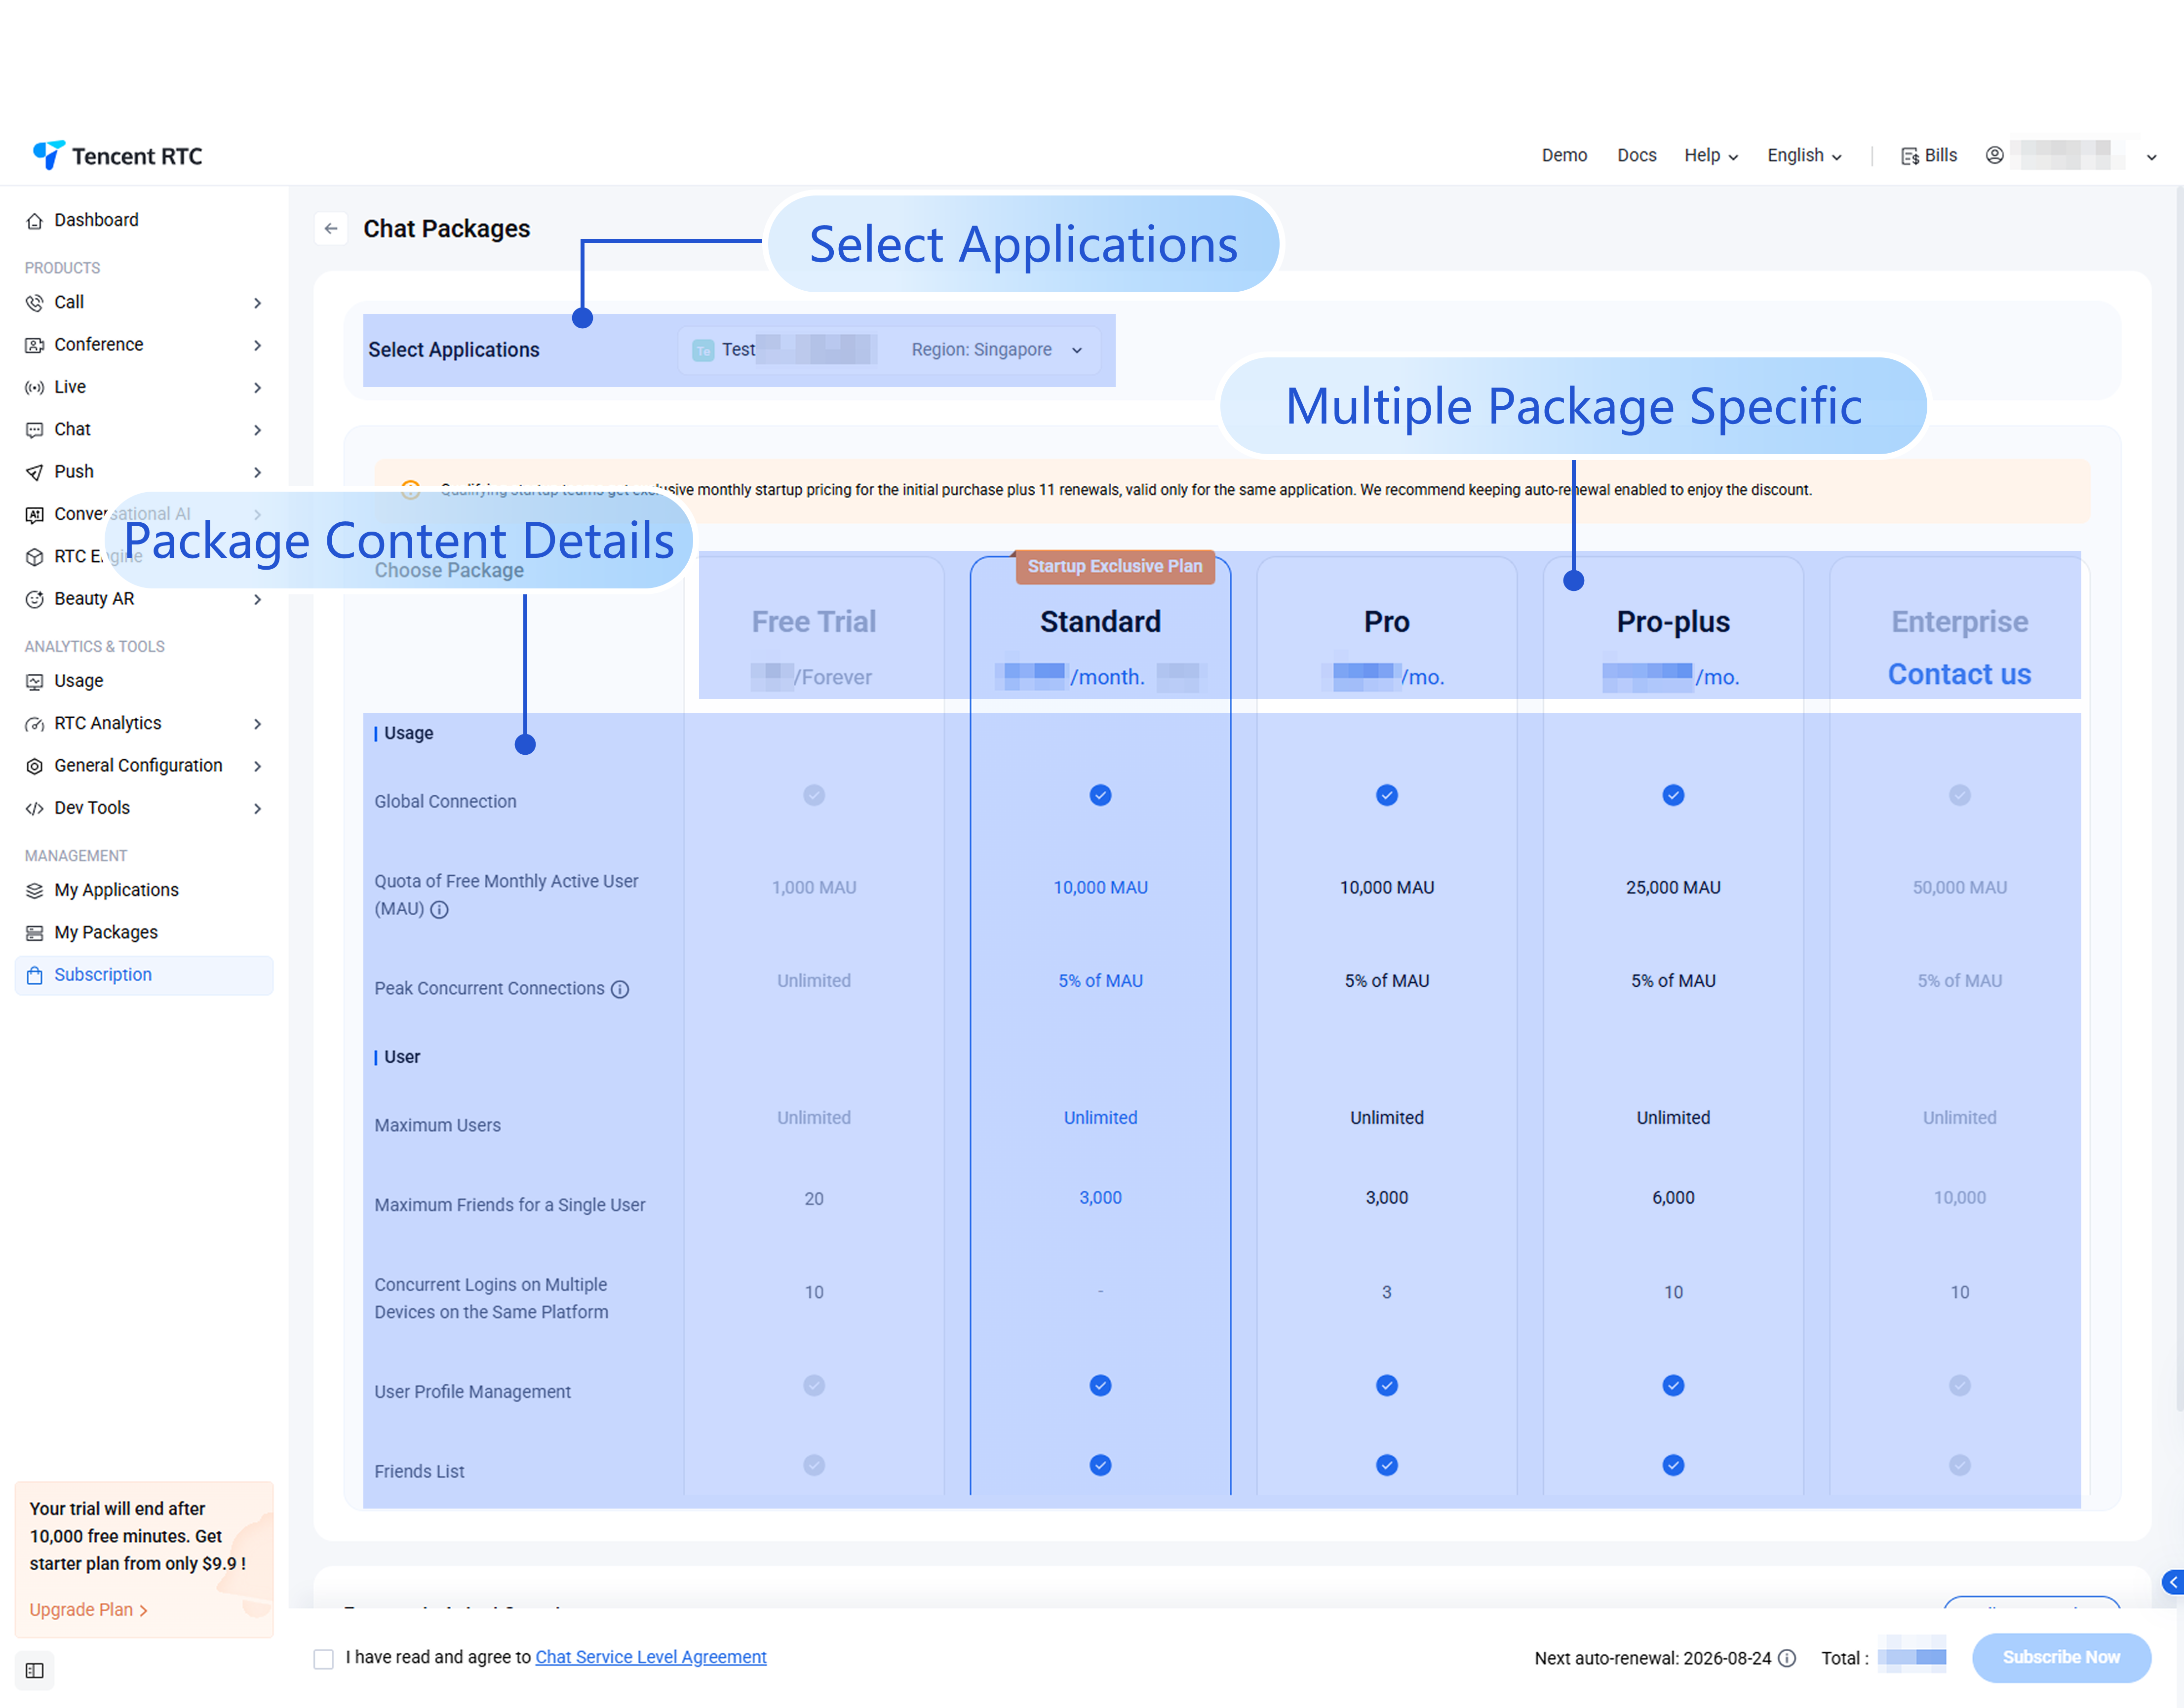Click the Subscribe Now button
The width and height of the screenshot is (2184, 1708).
pos(2061,1658)
